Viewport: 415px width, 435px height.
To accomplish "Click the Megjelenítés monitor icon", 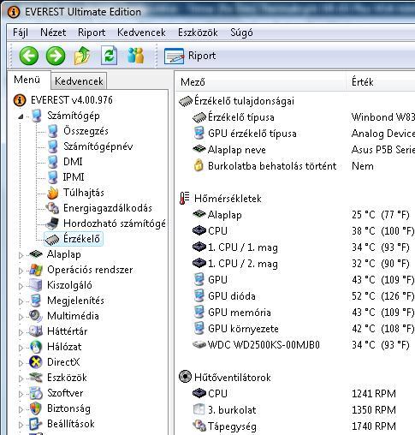I will (36, 301).
